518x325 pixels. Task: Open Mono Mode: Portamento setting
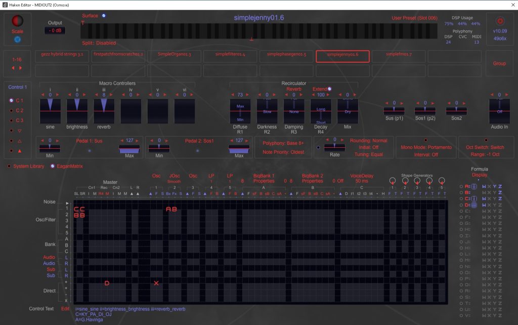click(426, 147)
